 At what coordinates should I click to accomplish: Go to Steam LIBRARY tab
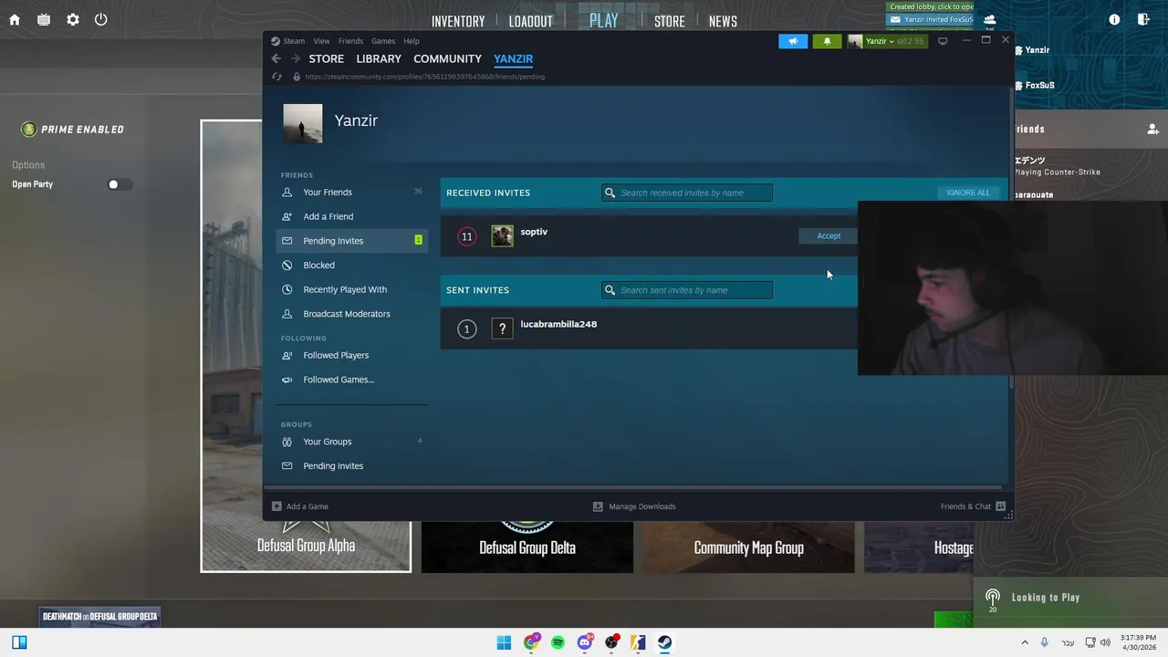[x=379, y=58]
